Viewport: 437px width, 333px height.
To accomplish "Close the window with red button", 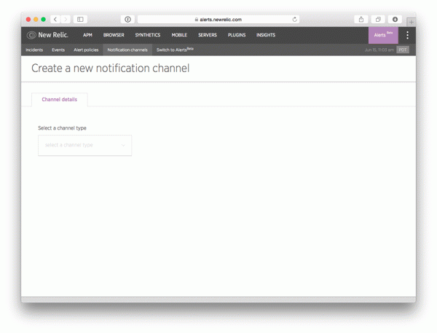I will pos(28,19).
